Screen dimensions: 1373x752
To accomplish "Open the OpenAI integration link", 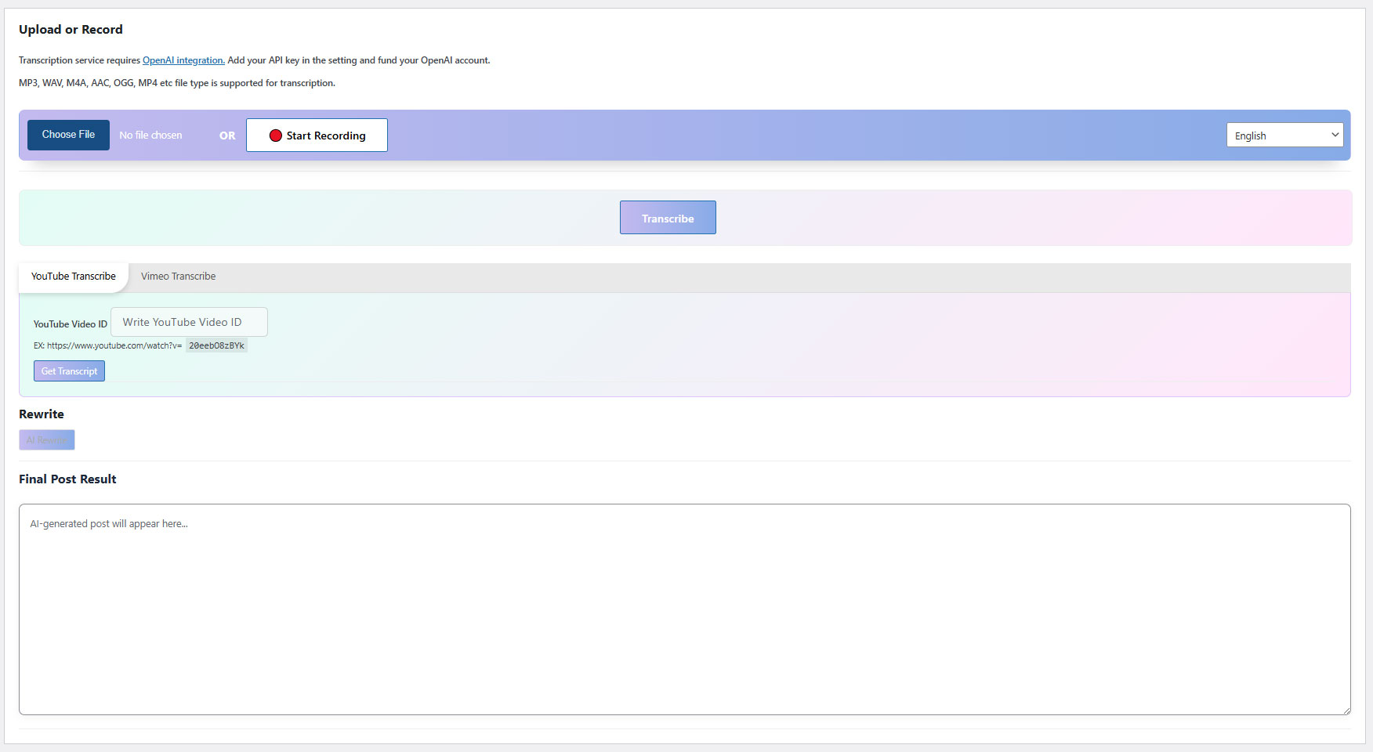I will point(183,60).
